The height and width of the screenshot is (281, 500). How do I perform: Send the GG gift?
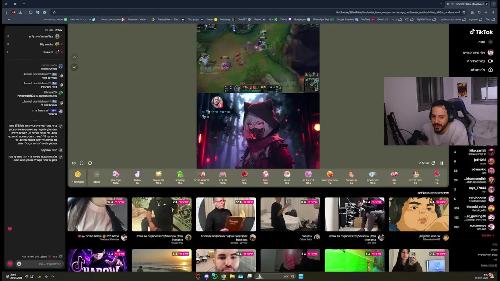coord(394,177)
